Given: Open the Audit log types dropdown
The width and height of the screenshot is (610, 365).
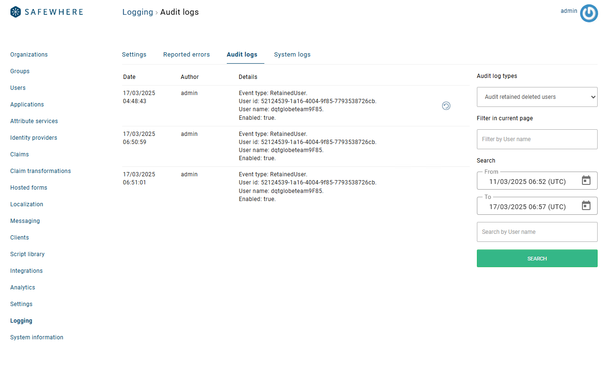Looking at the screenshot, I should 537,97.
